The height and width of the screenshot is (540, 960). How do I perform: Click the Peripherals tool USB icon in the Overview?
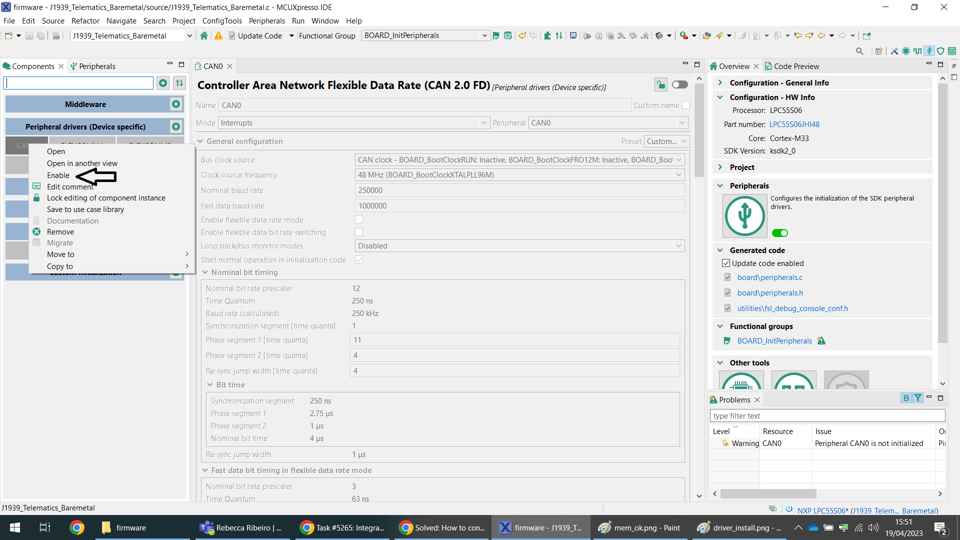pos(744,216)
